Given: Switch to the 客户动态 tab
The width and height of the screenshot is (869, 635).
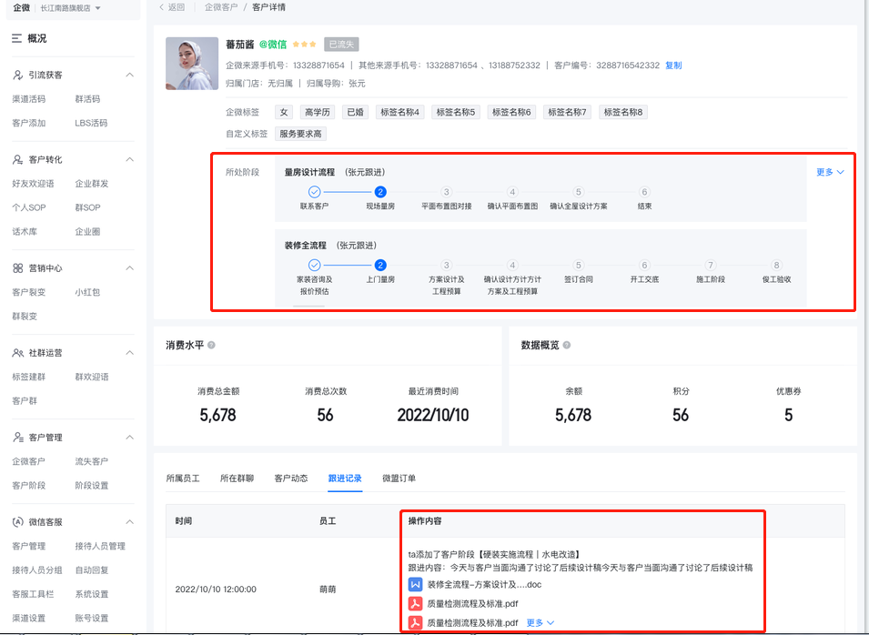Looking at the screenshot, I should click(291, 479).
